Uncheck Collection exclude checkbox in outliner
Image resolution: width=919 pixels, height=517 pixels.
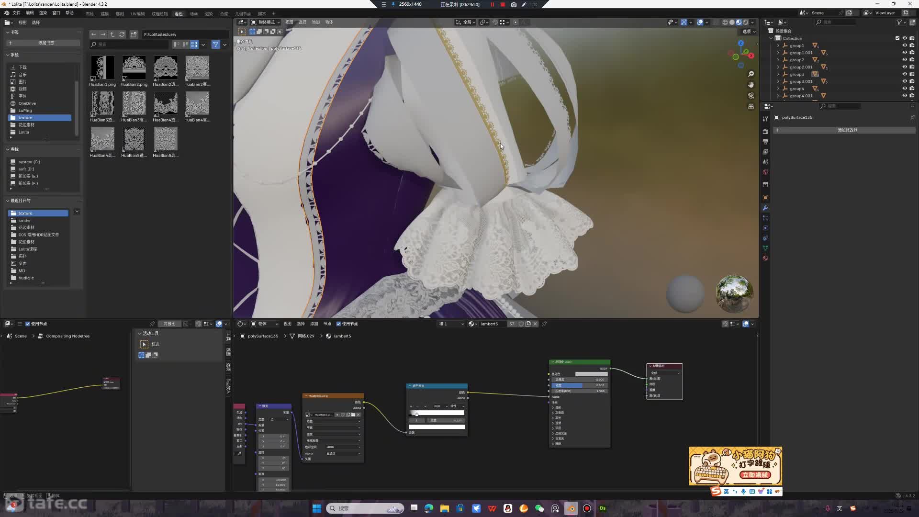coord(897,38)
